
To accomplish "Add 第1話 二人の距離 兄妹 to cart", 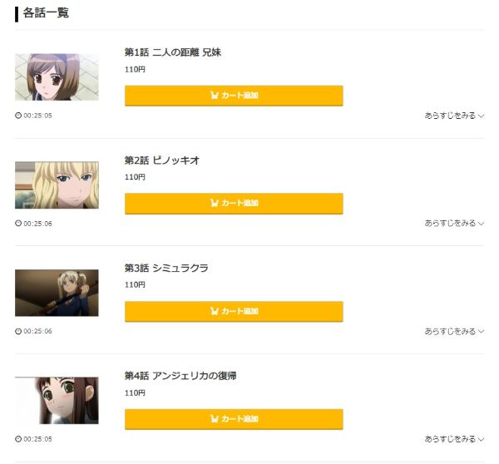I will click(x=234, y=96).
